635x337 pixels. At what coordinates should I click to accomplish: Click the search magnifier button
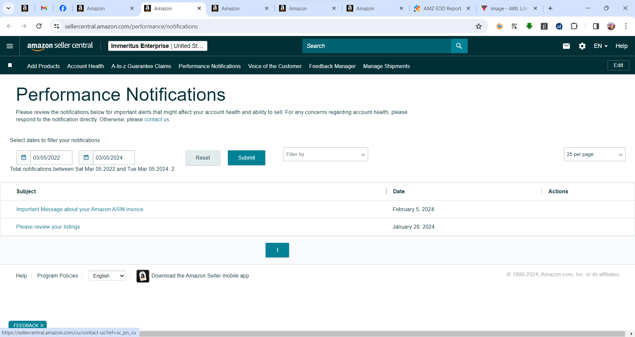click(x=459, y=46)
